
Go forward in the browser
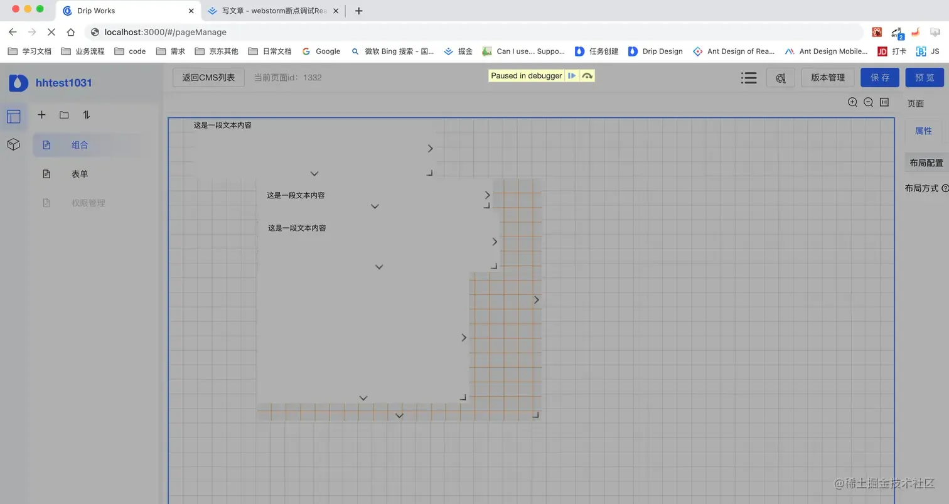32,32
